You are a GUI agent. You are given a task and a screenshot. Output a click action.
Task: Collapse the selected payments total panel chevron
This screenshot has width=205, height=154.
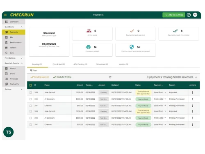(x=196, y=77)
